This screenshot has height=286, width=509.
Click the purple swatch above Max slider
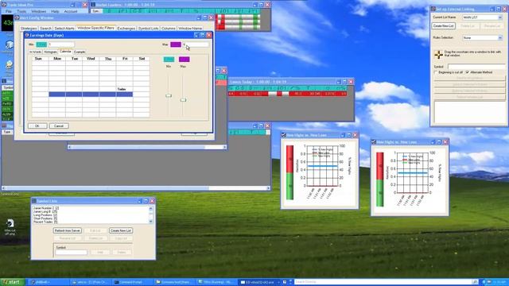coord(184,60)
